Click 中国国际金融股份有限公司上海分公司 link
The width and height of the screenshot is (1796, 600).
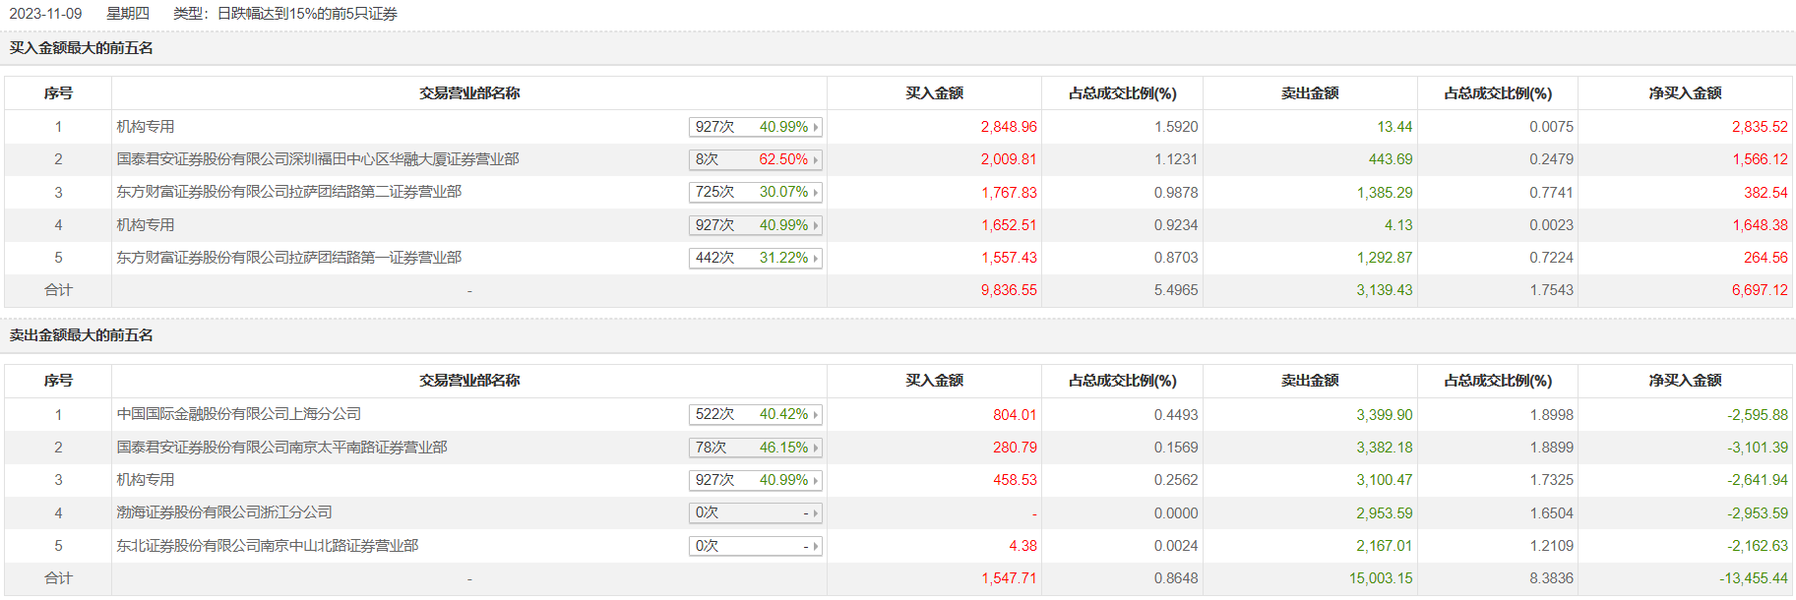coord(239,414)
